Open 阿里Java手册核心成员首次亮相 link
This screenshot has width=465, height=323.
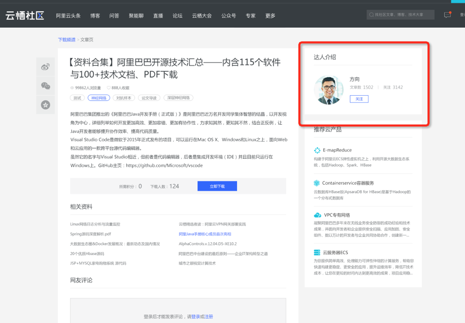(205, 234)
